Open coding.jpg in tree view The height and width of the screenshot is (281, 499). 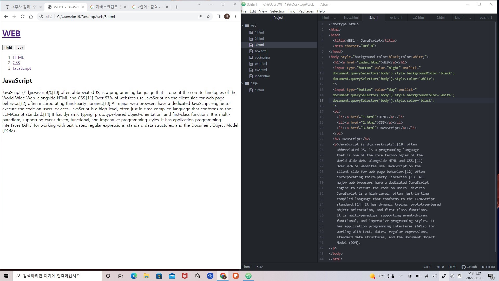(x=262, y=57)
